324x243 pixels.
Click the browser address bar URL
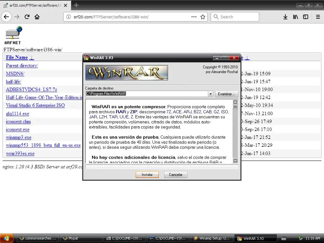(111, 17)
